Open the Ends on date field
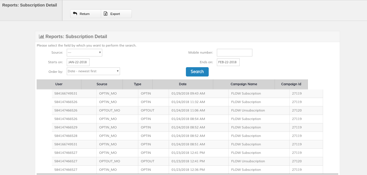367x175 pixels. (x=228, y=62)
